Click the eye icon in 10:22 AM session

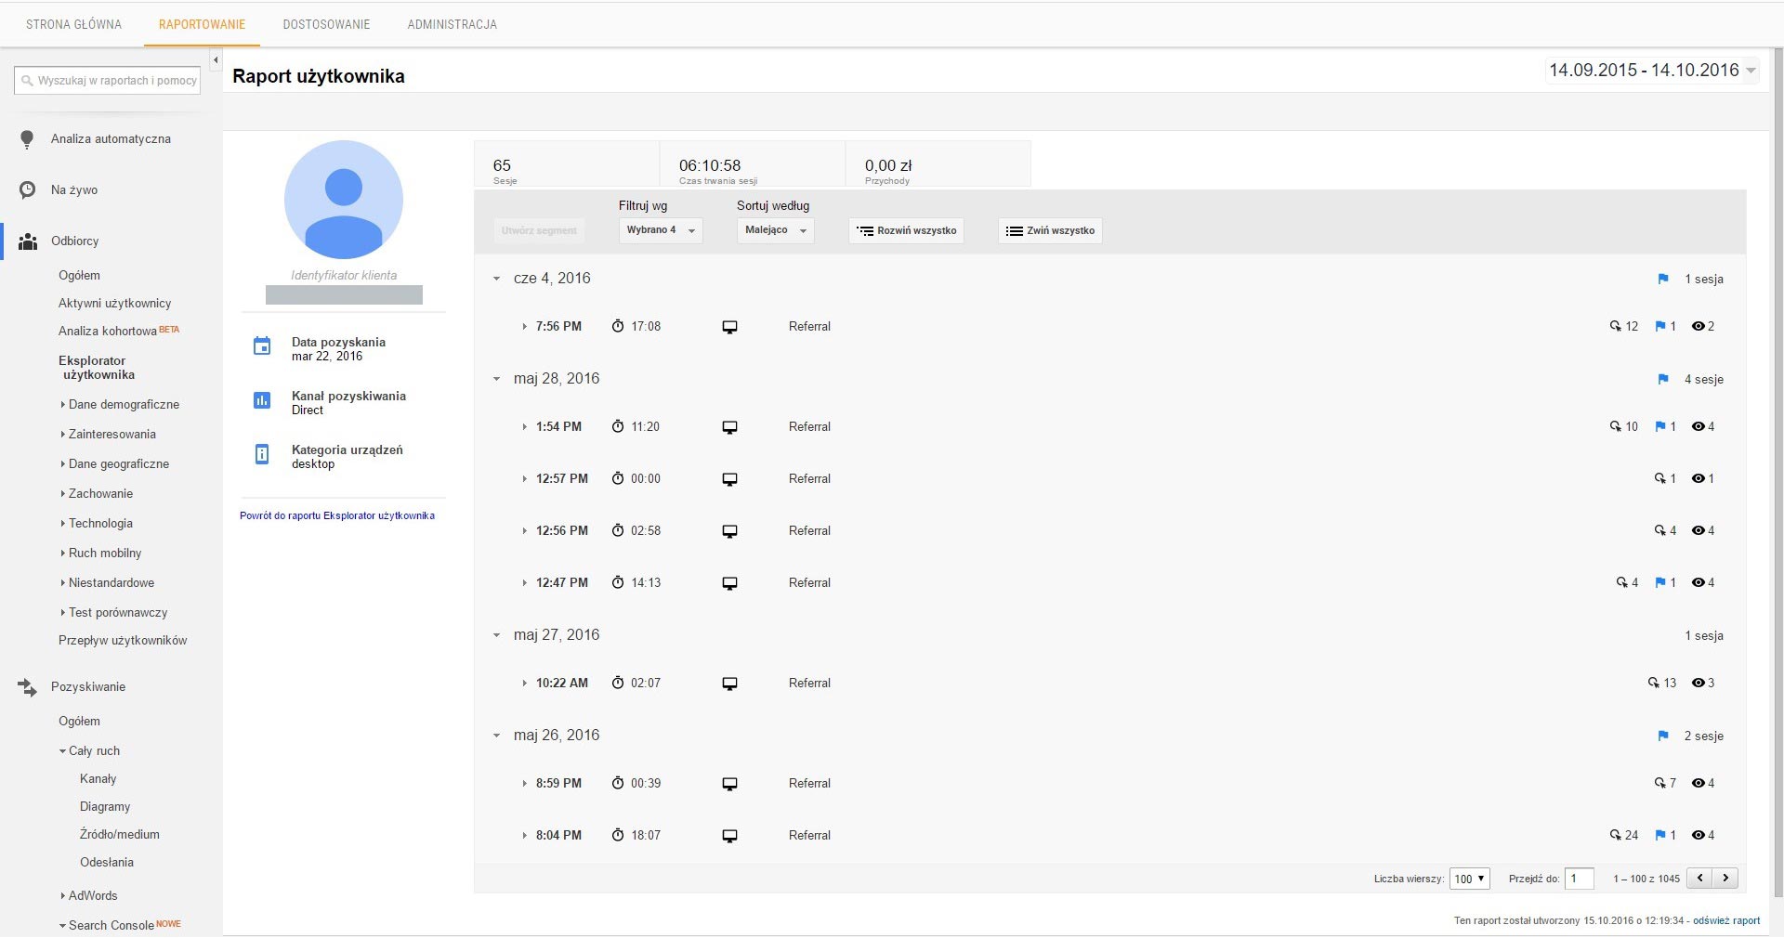(1698, 683)
